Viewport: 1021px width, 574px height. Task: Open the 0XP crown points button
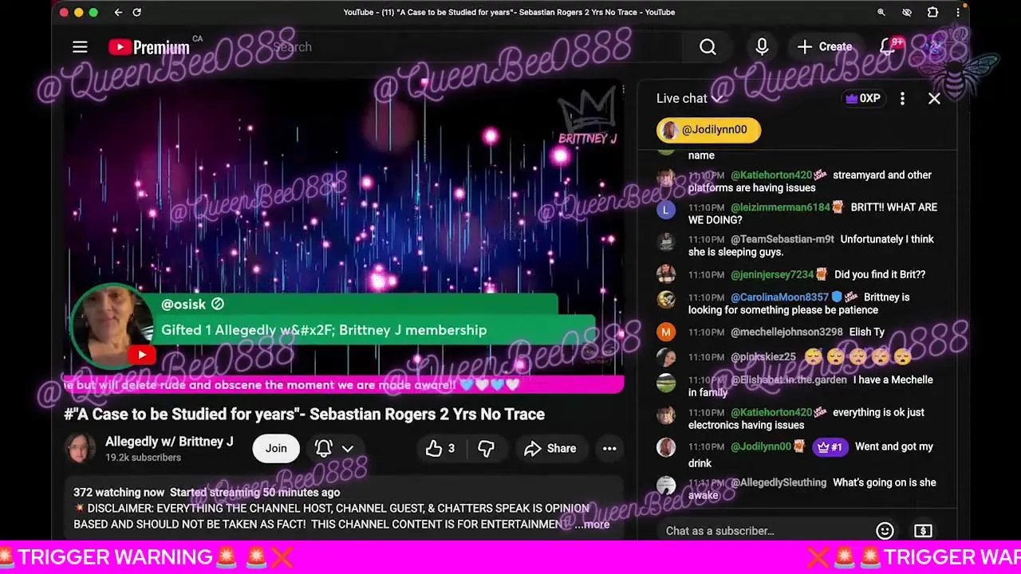(863, 98)
